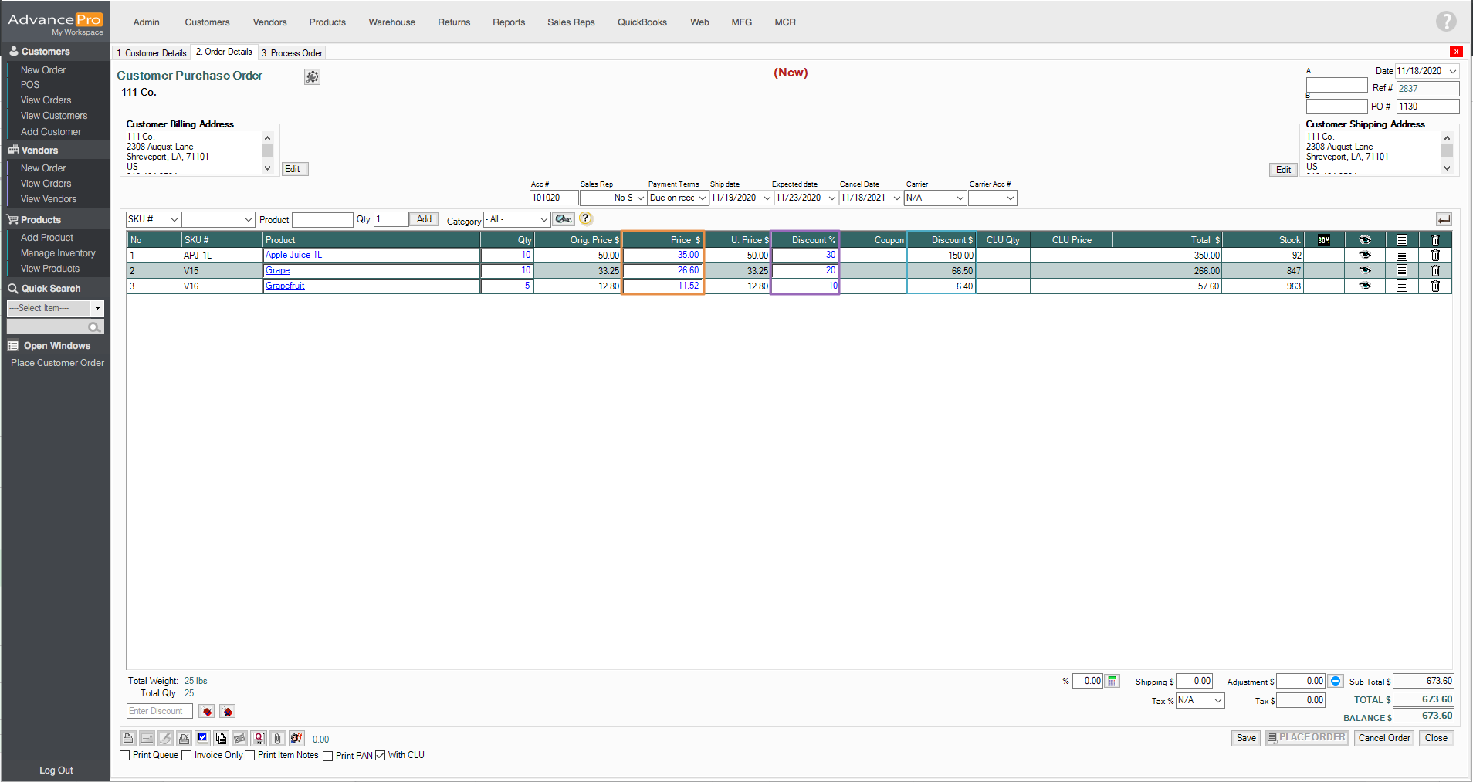Click the eye icon on the Grape row
This screenshot has height=782, width=1473.
(1364, 270)
